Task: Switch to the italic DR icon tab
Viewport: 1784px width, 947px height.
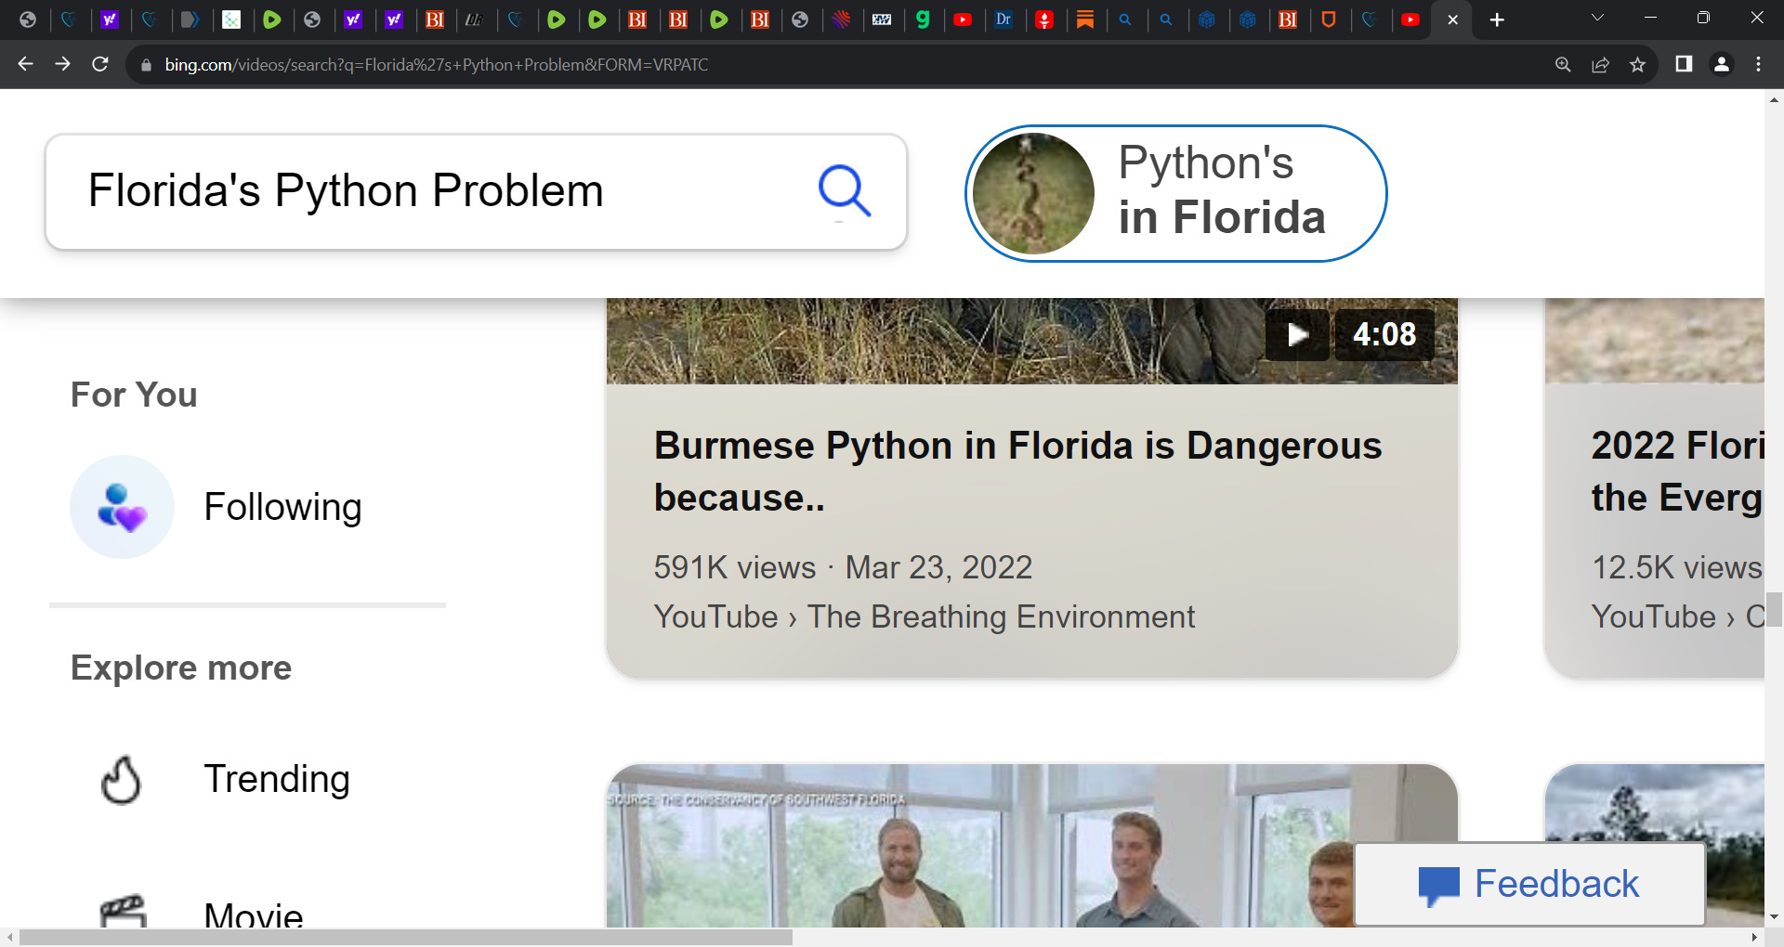Action: [475, 19]
